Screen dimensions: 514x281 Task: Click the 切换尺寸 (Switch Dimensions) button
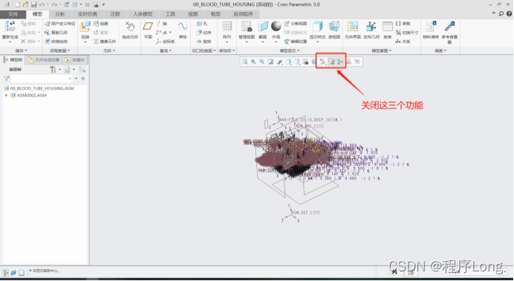(x=407, y=33)
